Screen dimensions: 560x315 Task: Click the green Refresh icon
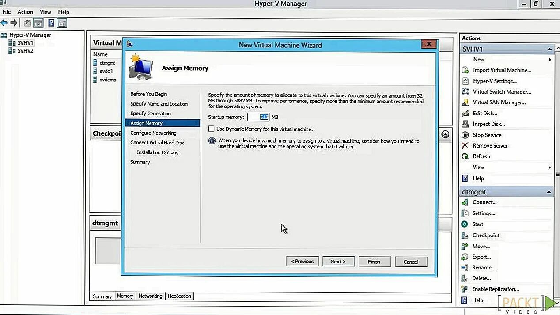(x=465, y=156)
